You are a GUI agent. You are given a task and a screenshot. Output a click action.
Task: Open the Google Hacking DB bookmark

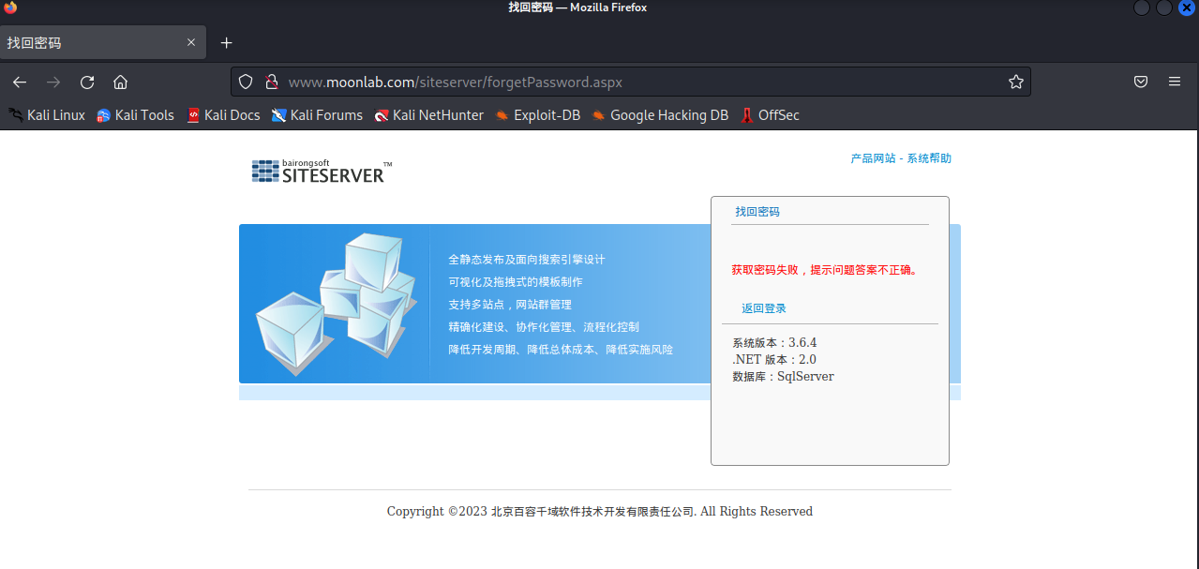click(x=660, y=114)
